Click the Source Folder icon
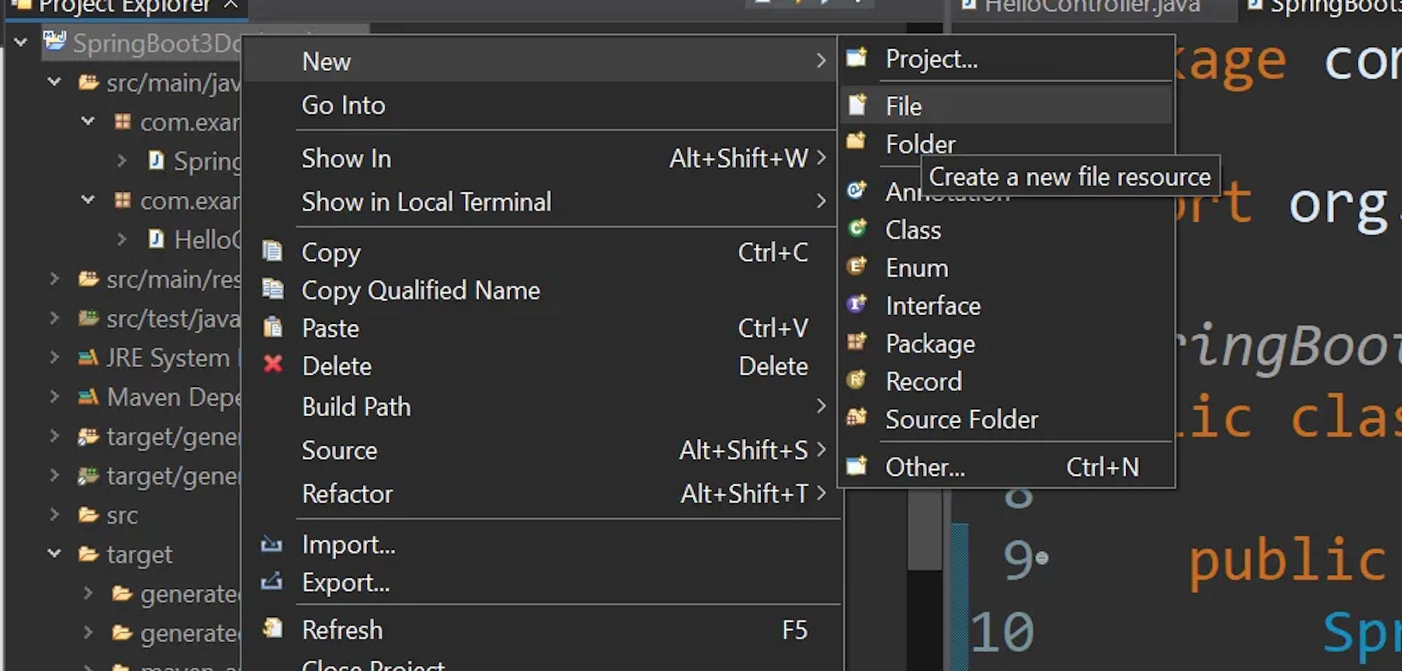 (857, 418)
